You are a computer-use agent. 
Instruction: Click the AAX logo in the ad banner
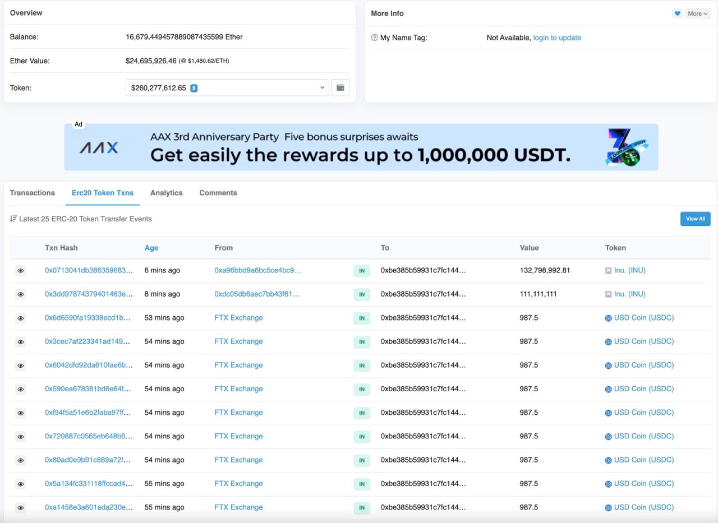(x=99, y=148)
